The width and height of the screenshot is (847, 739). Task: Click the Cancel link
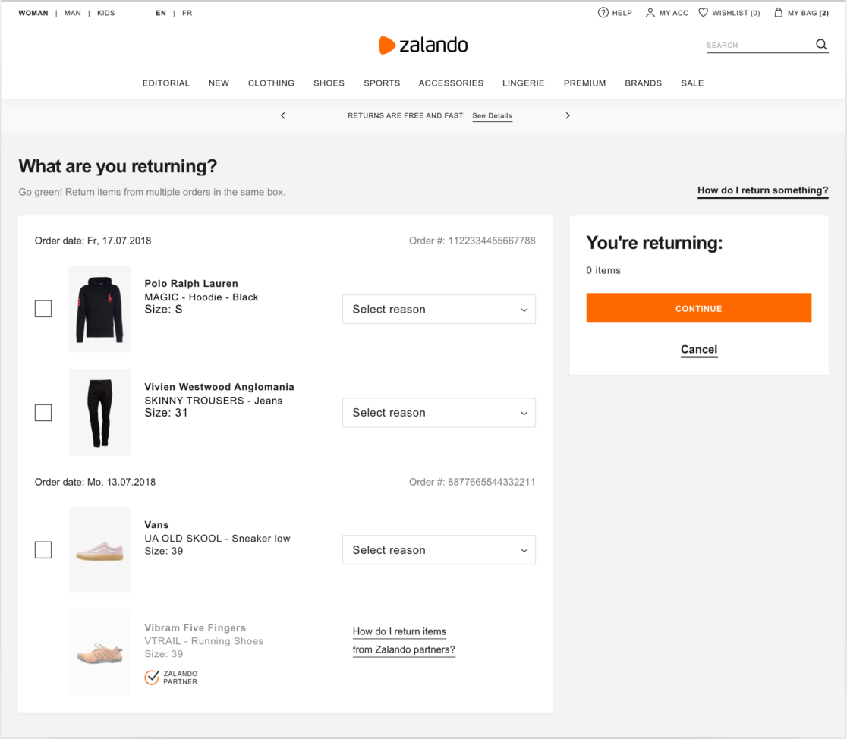(699, 350)
